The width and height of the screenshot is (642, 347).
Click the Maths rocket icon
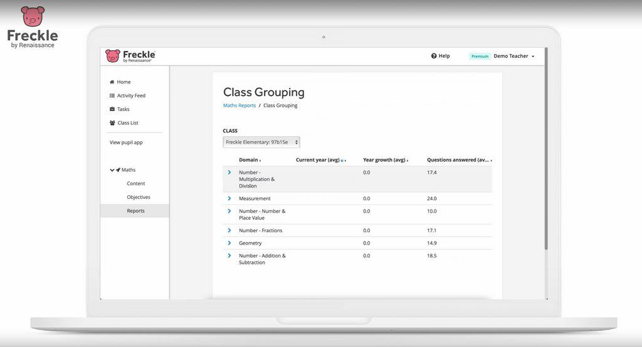[118, 169]
